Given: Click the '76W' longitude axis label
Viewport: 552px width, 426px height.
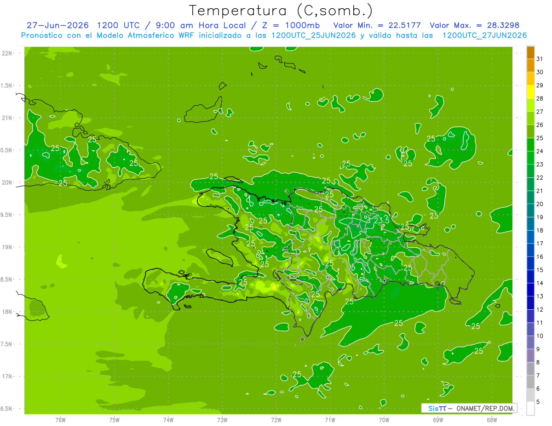Looking at the screenshot, I should (x=60, y=420).
